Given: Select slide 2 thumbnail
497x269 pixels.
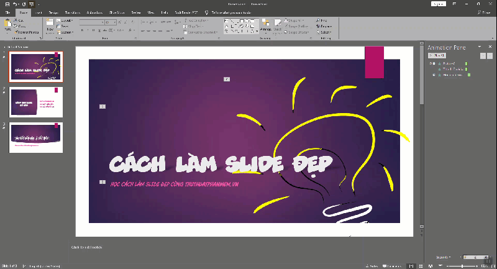Looking at the screenshot, I should [x=36, y=103].
